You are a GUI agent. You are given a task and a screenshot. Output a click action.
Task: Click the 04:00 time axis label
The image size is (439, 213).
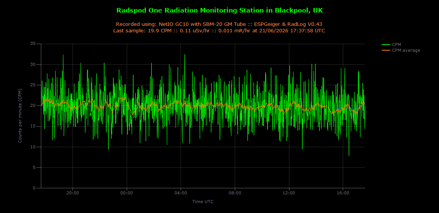[181, 193]
